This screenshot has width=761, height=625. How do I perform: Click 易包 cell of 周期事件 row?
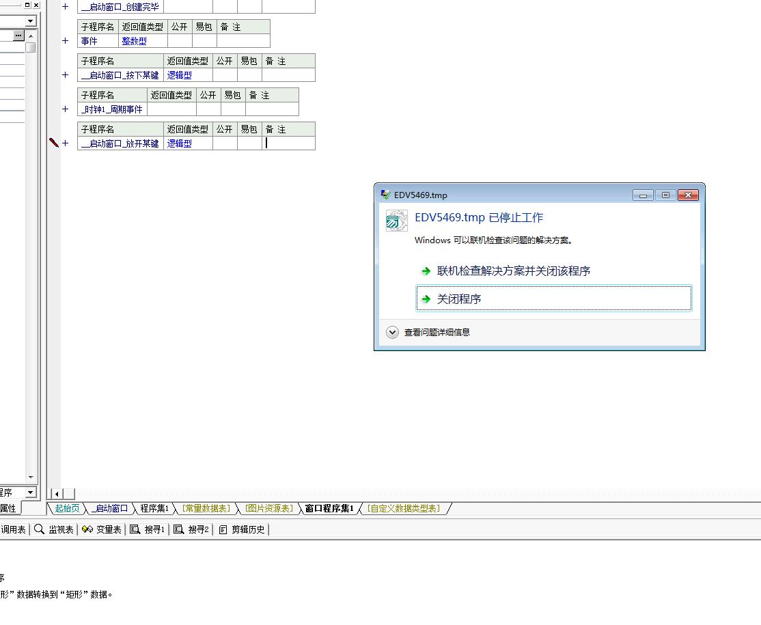pos(233,109)
